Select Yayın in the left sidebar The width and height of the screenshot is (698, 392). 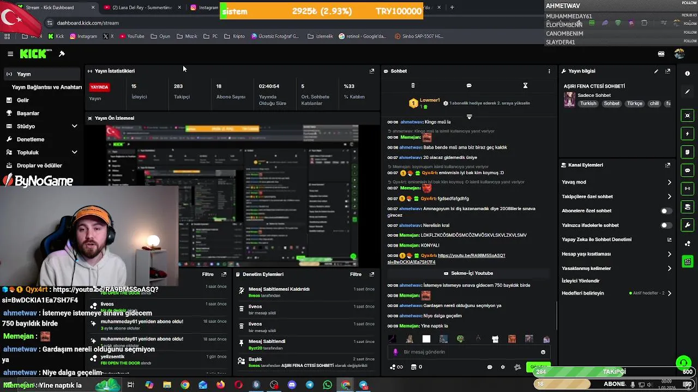click(43, 74)
